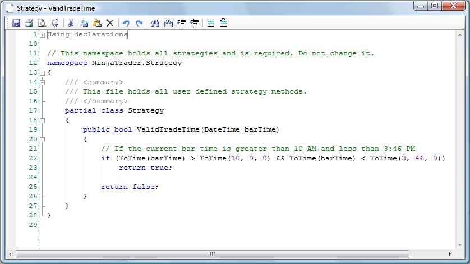
Task: Paste from clipboard using toolbar icon
Action: point(96,23)
